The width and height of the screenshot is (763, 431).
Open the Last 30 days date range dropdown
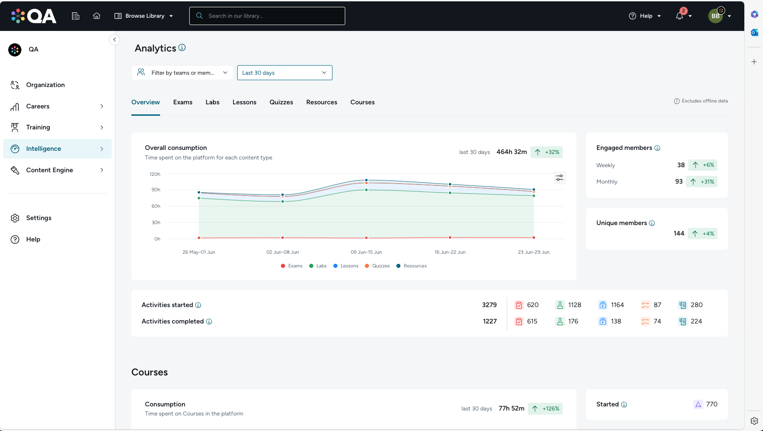click(x=284, y=72)
